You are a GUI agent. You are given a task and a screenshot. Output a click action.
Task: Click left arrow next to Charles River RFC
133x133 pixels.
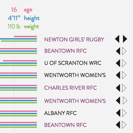[118, 88]
